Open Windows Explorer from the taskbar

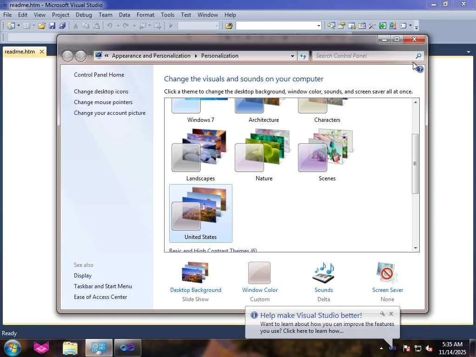70,348
